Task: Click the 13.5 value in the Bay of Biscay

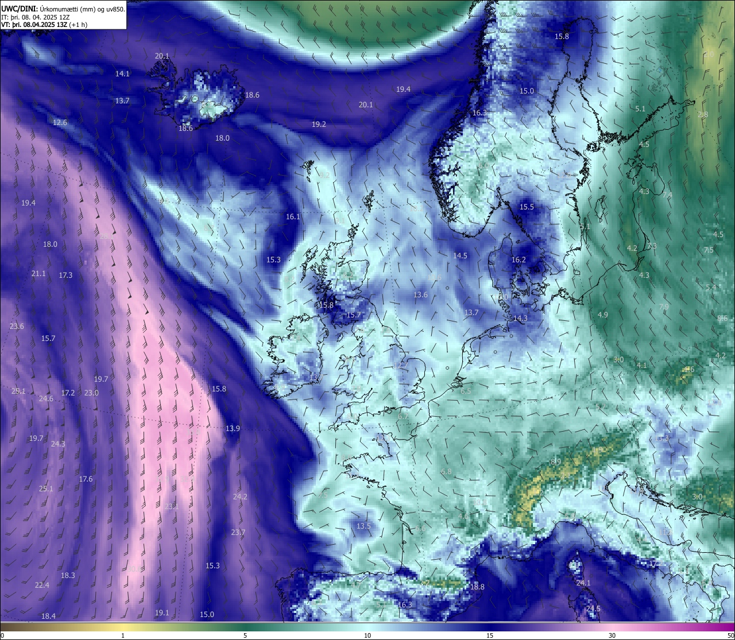Action: [363, 526]
